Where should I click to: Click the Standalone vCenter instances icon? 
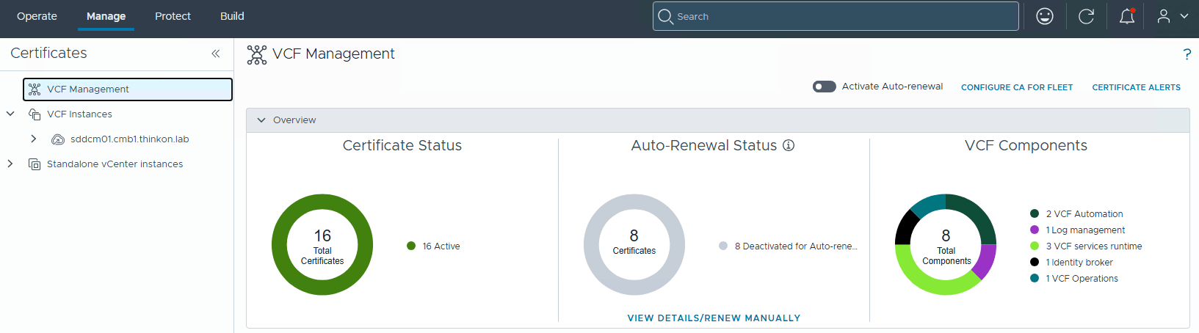(x=35, y=164)
